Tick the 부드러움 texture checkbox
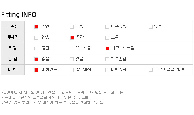 point(71,48)
